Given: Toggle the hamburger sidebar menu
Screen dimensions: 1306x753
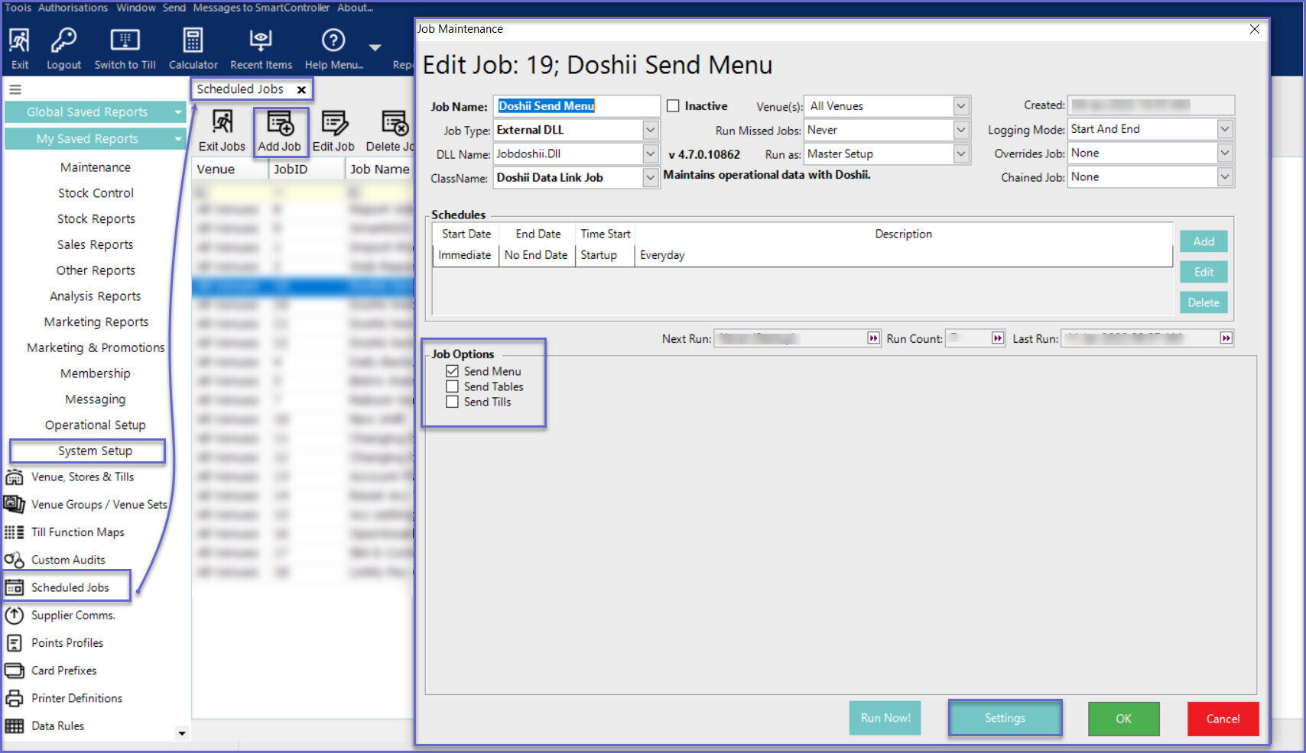Looking at the screenshot, I should coord(15,89).
